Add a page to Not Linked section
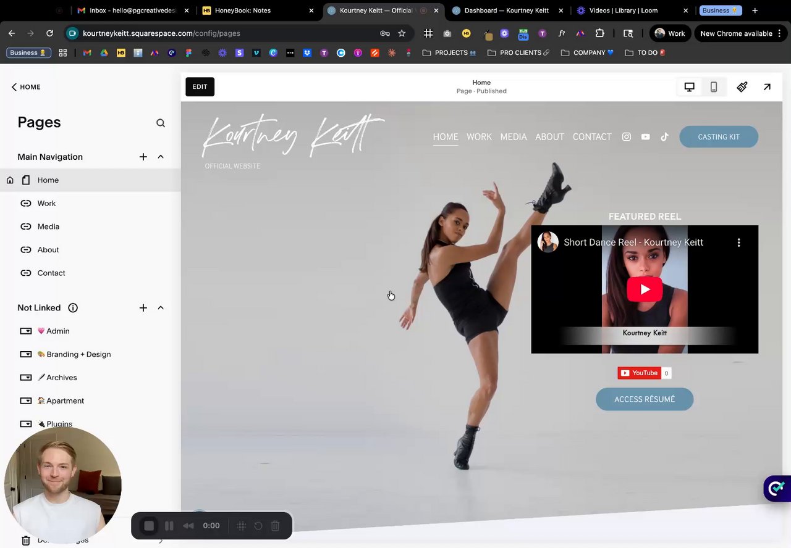Image resolution: width=791 pixels, height=548 pixels. (143, 308)
